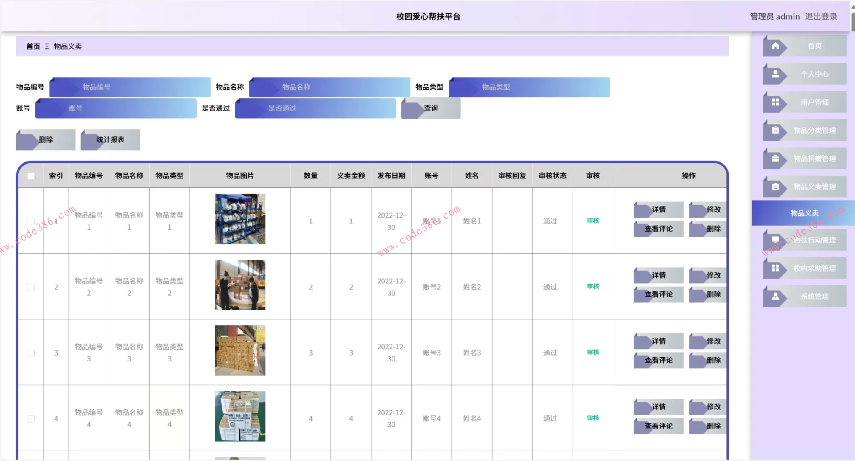Focus the 账号 search input
This screenshot has height=461, width=855.
tap(116, 109)
